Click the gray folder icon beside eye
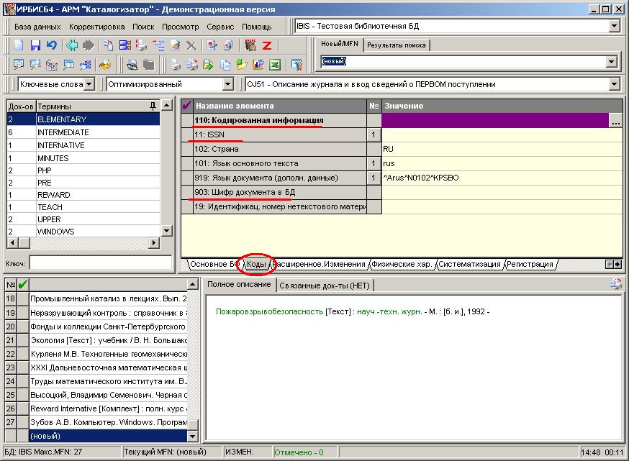Viewport: 629px width, 461px height. click(x=149, y=64)
